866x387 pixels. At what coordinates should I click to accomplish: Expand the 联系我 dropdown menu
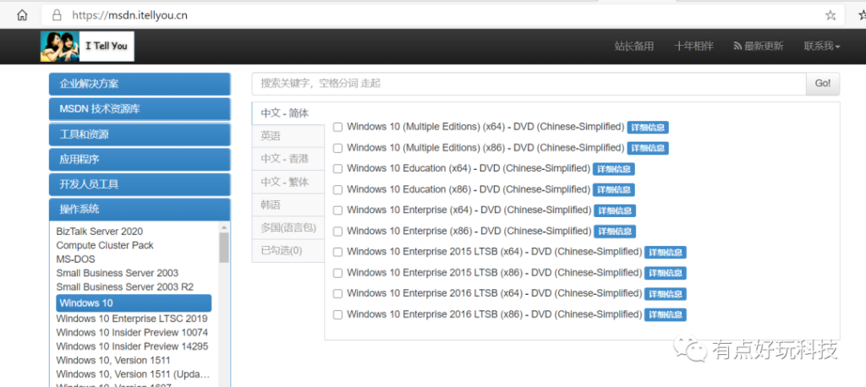tap(822, 46)
